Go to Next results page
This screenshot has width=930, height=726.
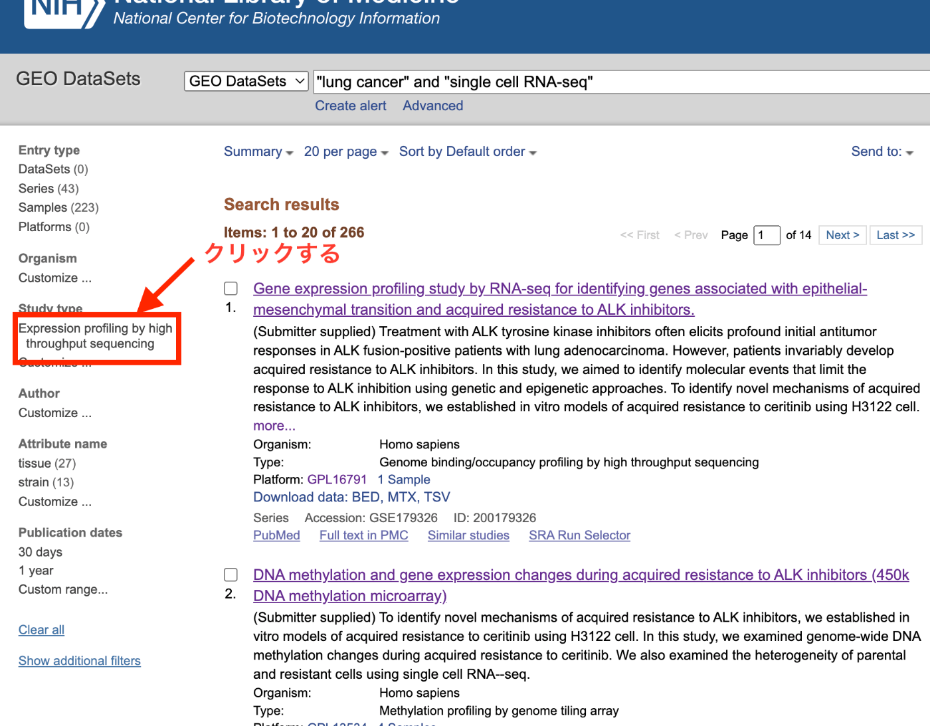coord(842,235)
